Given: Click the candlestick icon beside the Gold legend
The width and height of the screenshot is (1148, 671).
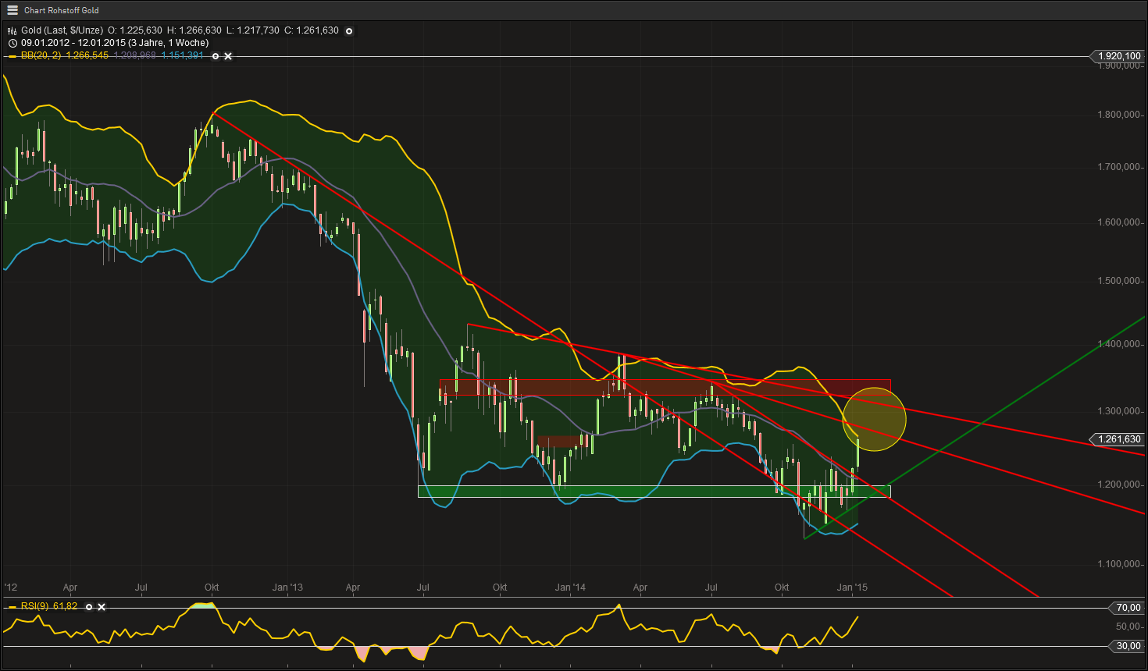Looking at the screenshot, I should 12,31.
